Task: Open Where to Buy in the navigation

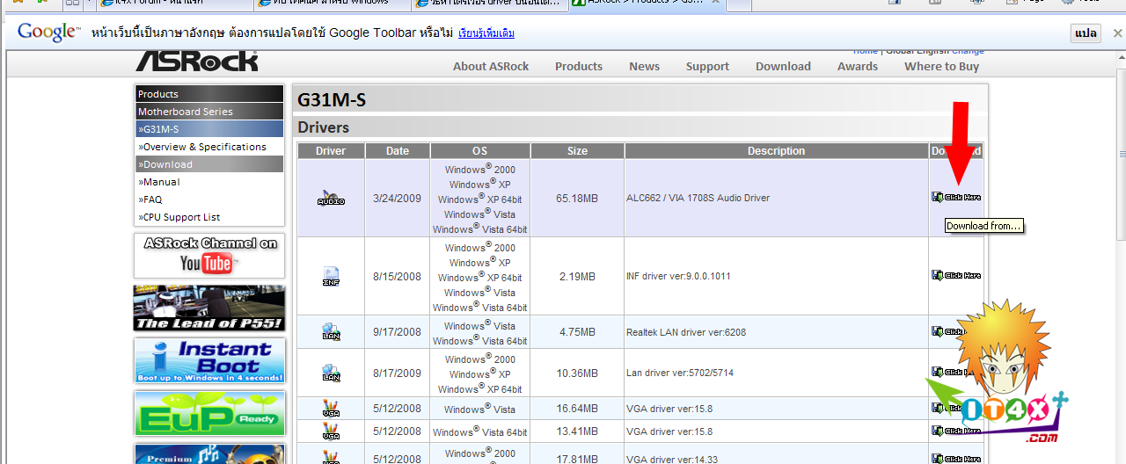Action: coord(941,67)
